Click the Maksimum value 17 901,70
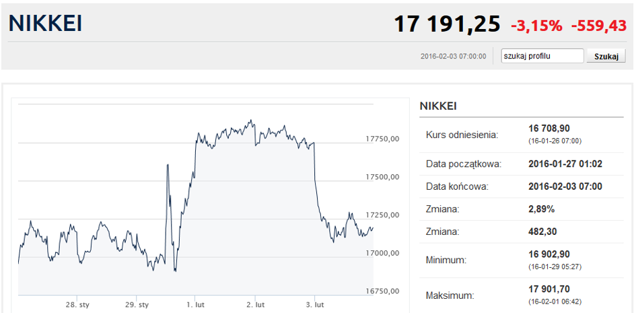The width and height of the screenshot is (636, 313). pos(549,289)
